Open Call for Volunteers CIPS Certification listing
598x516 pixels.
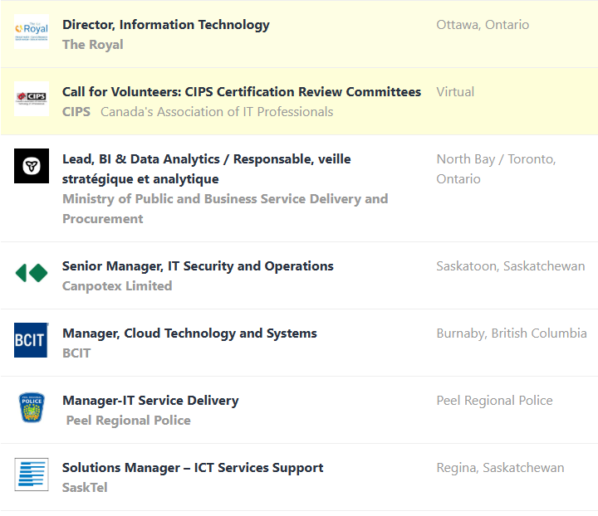pos(241,92)
